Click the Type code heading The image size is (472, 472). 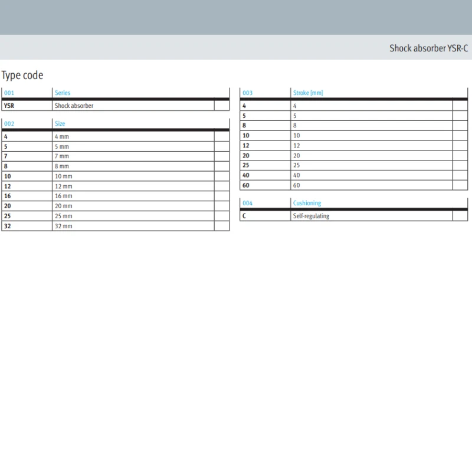(22, 76)
